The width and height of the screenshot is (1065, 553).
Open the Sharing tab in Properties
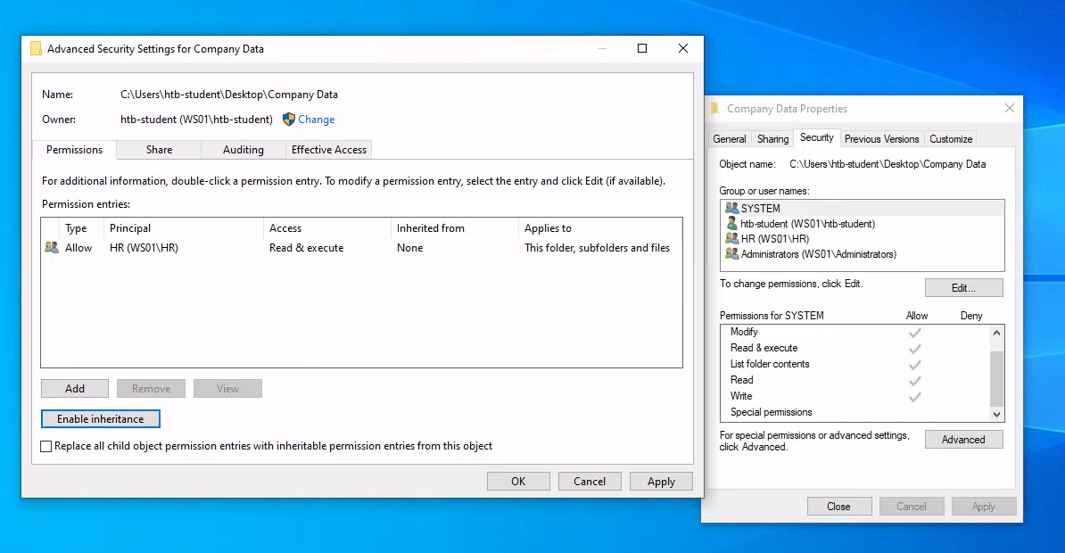(772, 139)
